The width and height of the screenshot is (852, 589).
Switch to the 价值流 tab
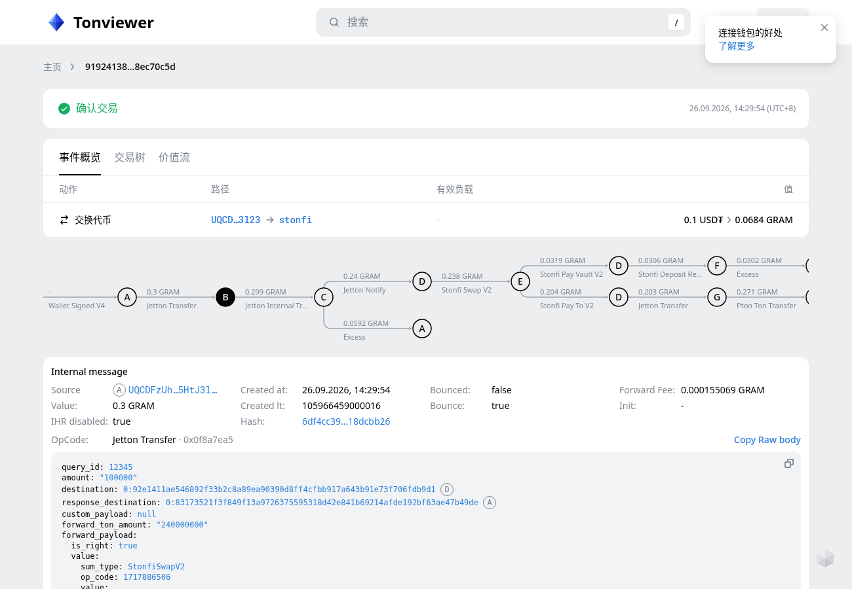pos(174,158)
